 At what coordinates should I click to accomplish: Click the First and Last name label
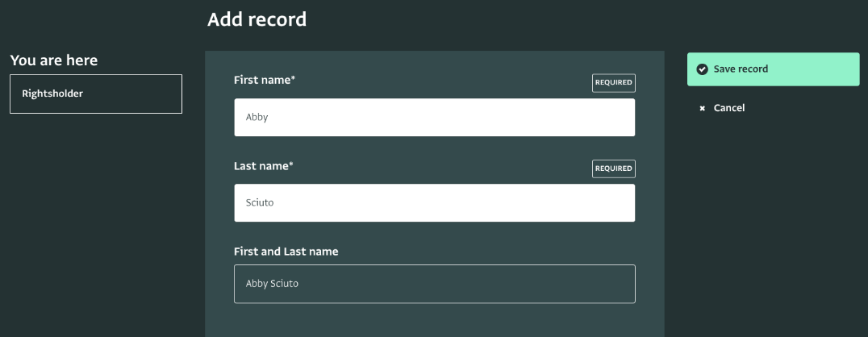[x=286, y=252]
